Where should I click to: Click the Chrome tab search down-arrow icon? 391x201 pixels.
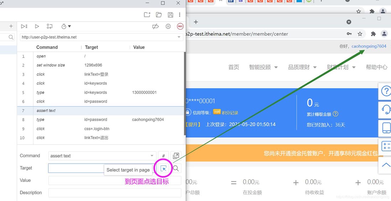click(x=349, y=22)
